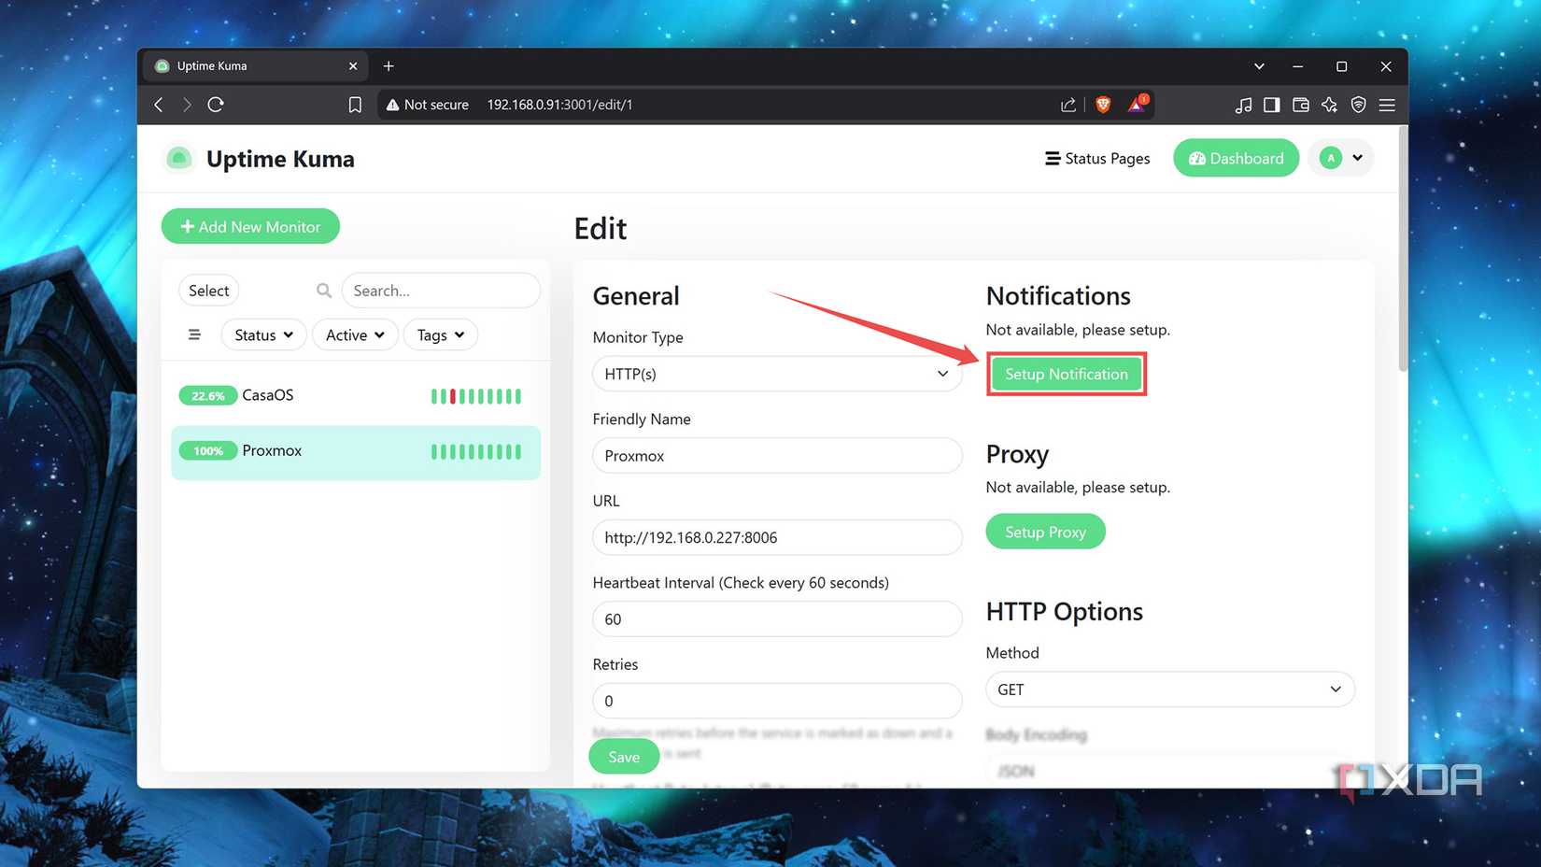Open the HTTP Method dropdown

pos(1169,689)
